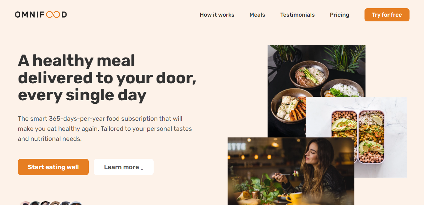Click the food subscription description paragraph
Viewport: 424px width, 205px height.
(105, 129)
